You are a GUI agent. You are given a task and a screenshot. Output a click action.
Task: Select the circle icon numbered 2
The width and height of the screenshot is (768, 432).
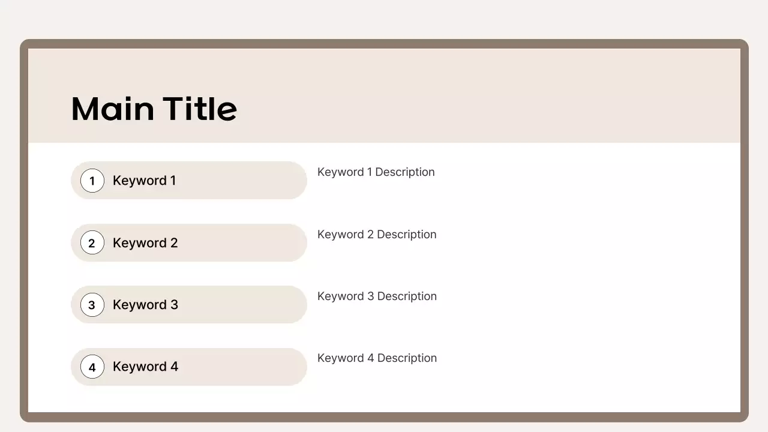point(92,242)
